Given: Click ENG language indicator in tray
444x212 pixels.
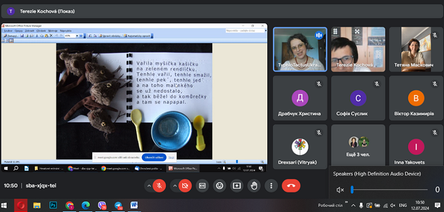Looking at the screenshot, I should 403,205.
